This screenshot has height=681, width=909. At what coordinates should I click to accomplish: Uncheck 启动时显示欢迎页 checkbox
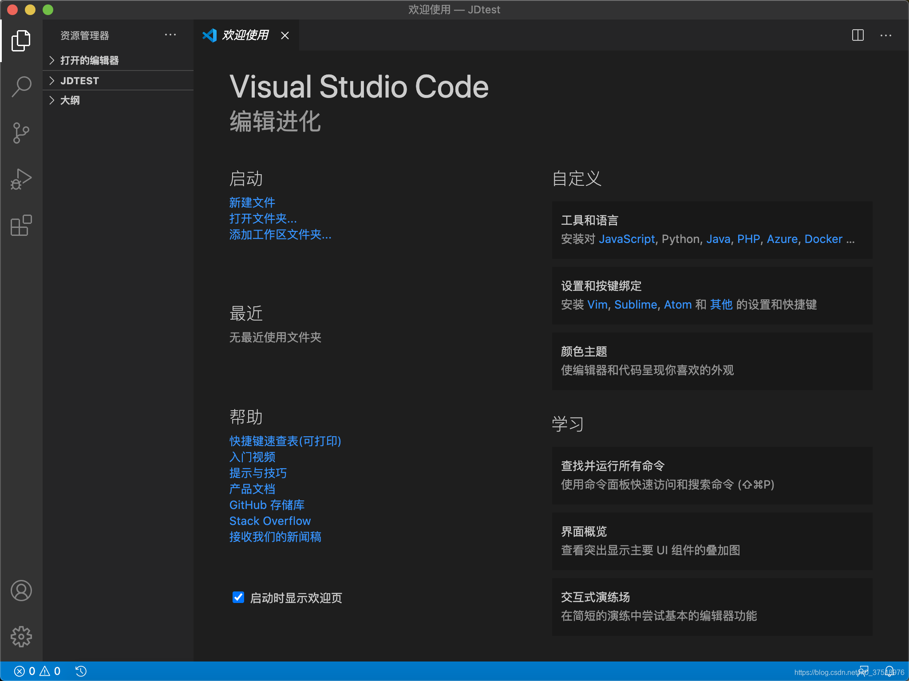[x=238, y=597]
